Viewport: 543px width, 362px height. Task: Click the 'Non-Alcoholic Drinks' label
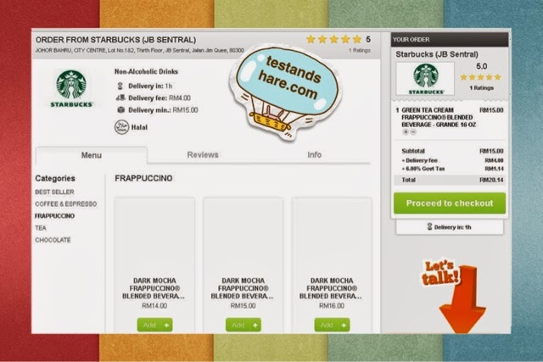146,72
